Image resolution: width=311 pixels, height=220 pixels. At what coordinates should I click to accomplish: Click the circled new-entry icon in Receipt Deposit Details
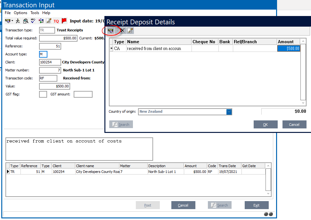click(110, 31)
